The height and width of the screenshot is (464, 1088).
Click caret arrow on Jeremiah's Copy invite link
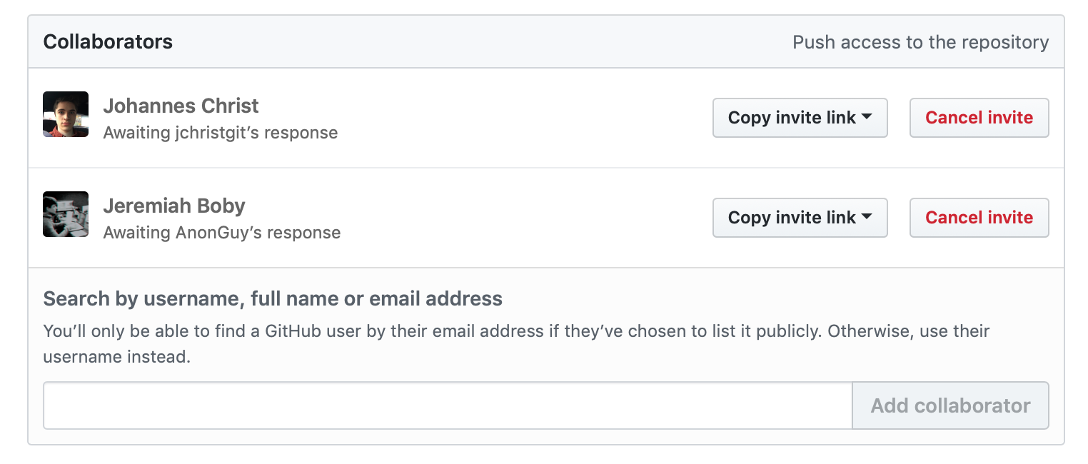click(867, 217)
